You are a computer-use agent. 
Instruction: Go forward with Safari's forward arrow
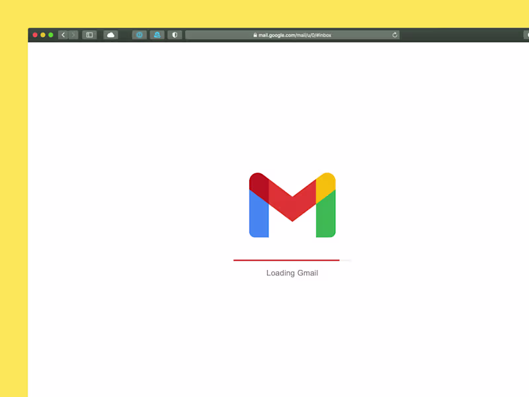point(73,35)
